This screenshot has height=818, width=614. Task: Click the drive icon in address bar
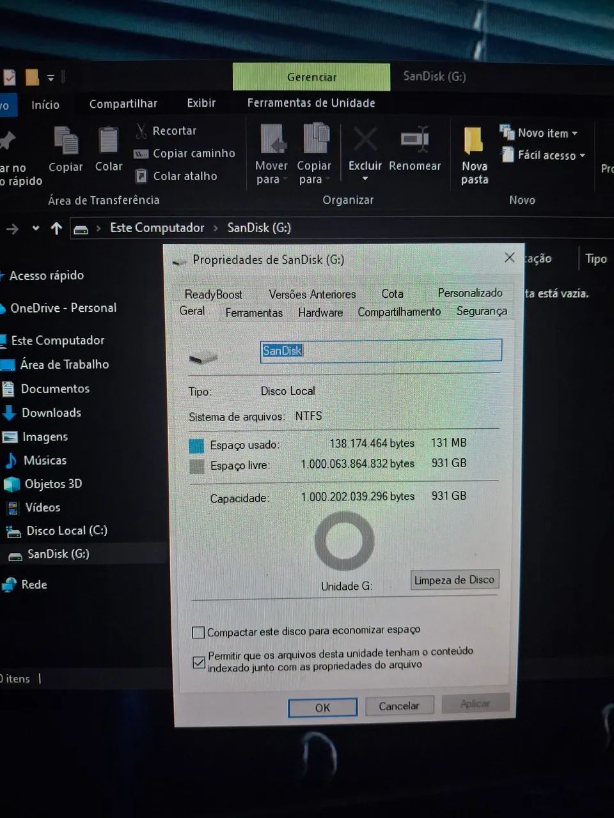tap(81, 229)
